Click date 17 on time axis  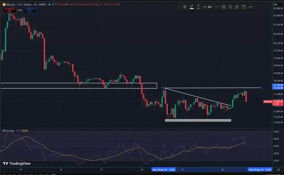101,170
